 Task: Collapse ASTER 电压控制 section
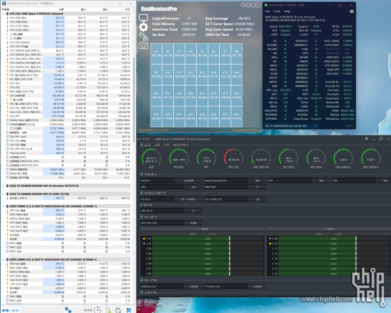pos(142,280)
